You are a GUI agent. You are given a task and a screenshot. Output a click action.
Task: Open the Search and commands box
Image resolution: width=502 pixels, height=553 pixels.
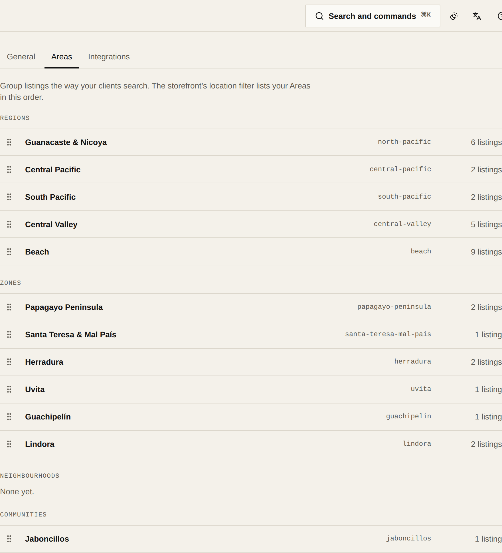tap(373, 16)
